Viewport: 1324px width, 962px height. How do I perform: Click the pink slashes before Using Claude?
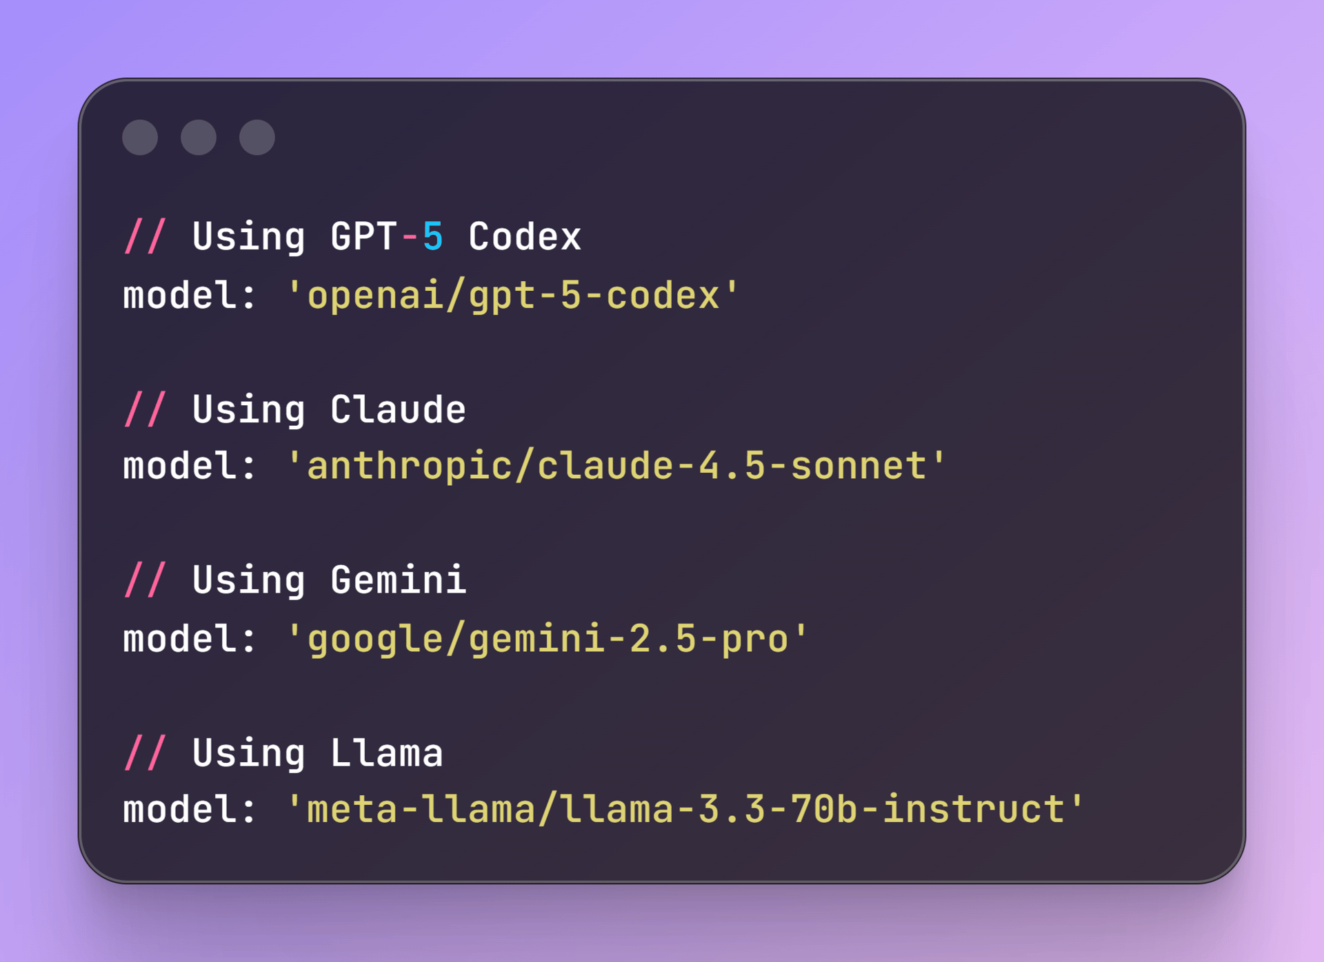(x=145, y=410)
